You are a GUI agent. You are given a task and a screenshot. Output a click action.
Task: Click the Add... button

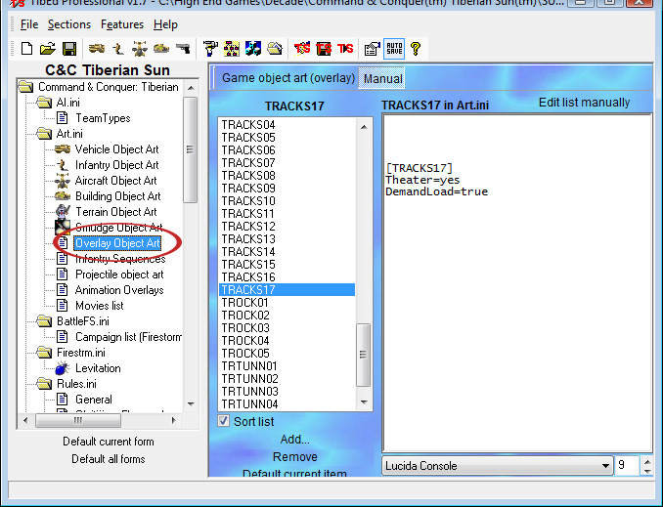(294, 440)
